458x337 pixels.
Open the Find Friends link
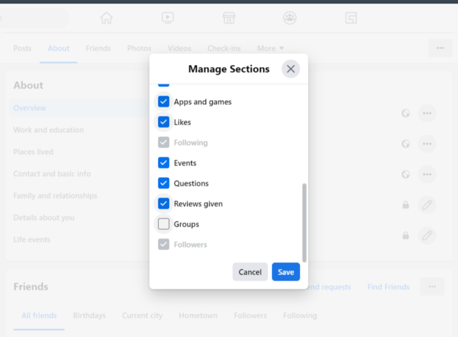tap(389, 287)
